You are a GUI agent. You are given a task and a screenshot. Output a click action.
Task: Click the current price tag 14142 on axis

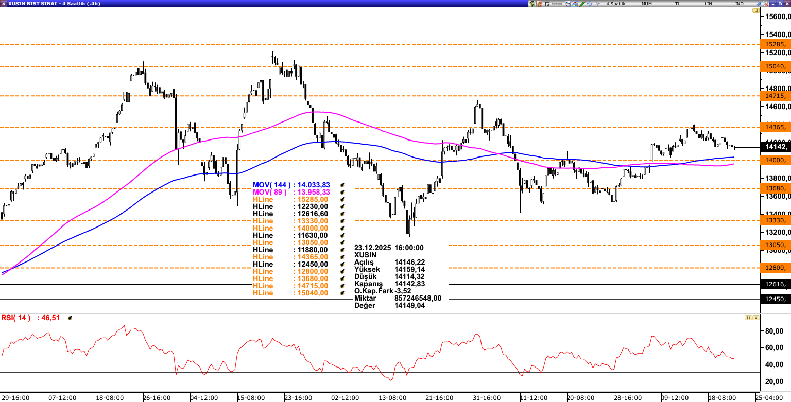pyautogui.click(x=776, y=147)
